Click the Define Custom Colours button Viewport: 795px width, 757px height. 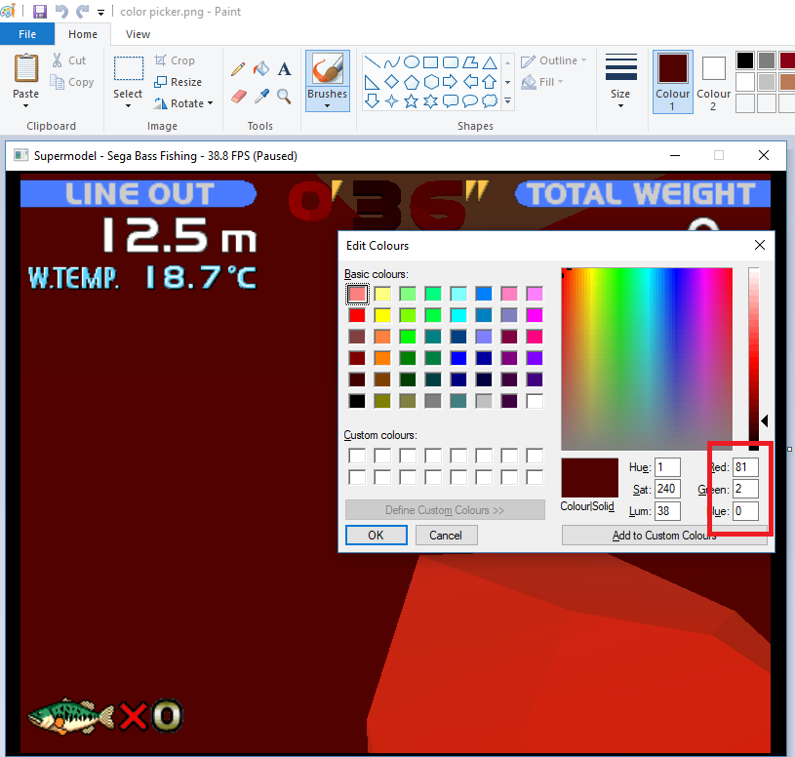click(445, 509)
